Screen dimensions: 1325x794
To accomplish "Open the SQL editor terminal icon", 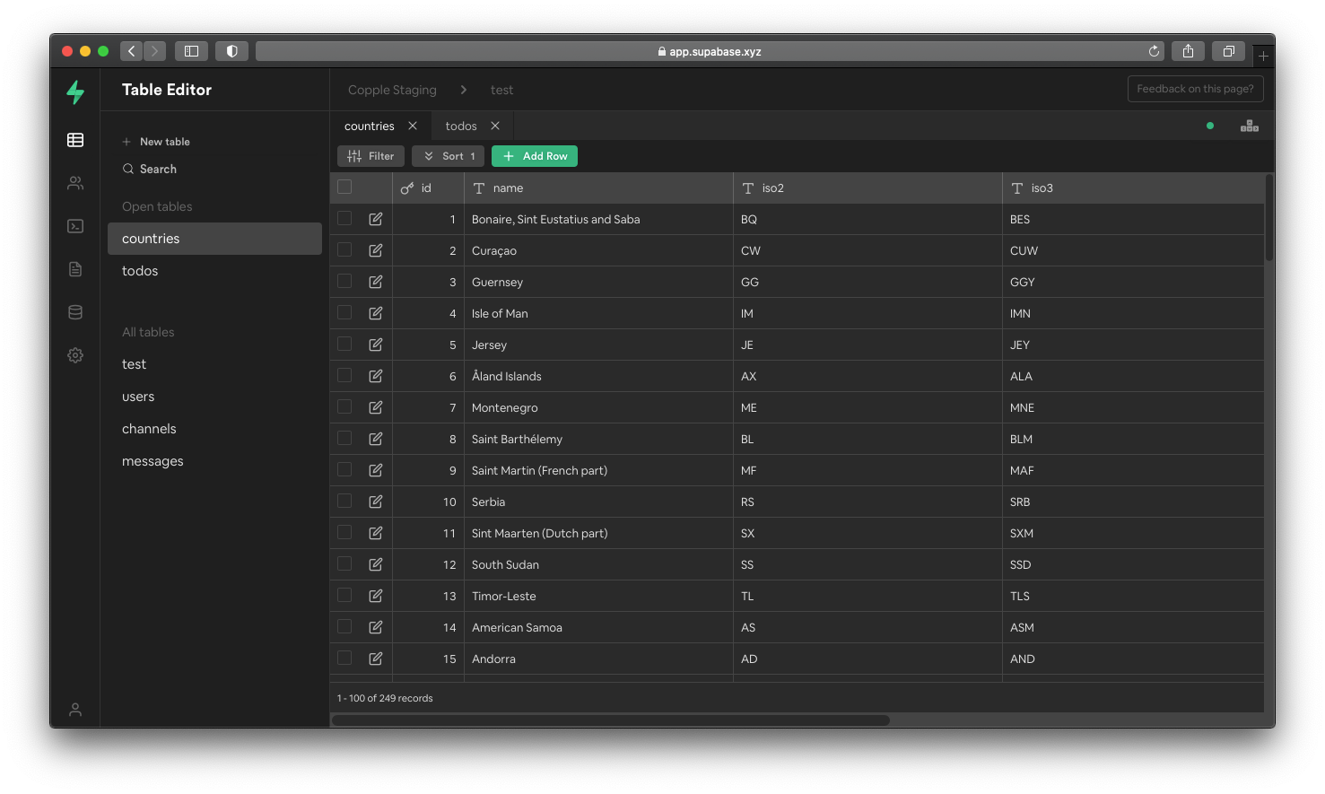I will point(75,226).
